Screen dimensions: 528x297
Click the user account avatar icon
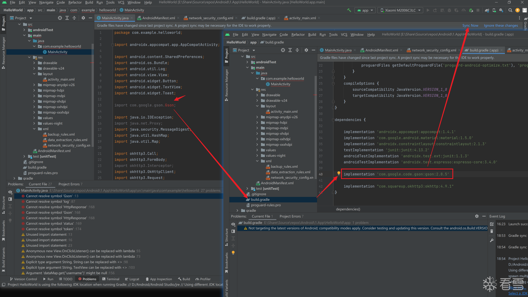pyautogui.click(x=525, y=10)
